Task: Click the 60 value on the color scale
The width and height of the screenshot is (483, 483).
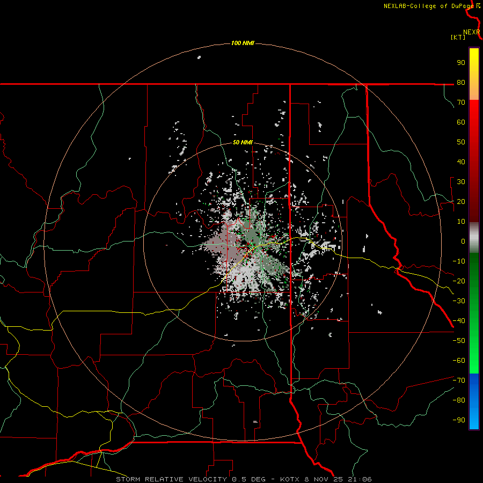Action: point(461,122)
